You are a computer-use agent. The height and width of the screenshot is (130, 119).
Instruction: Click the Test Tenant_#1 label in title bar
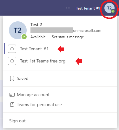[88, 8]
